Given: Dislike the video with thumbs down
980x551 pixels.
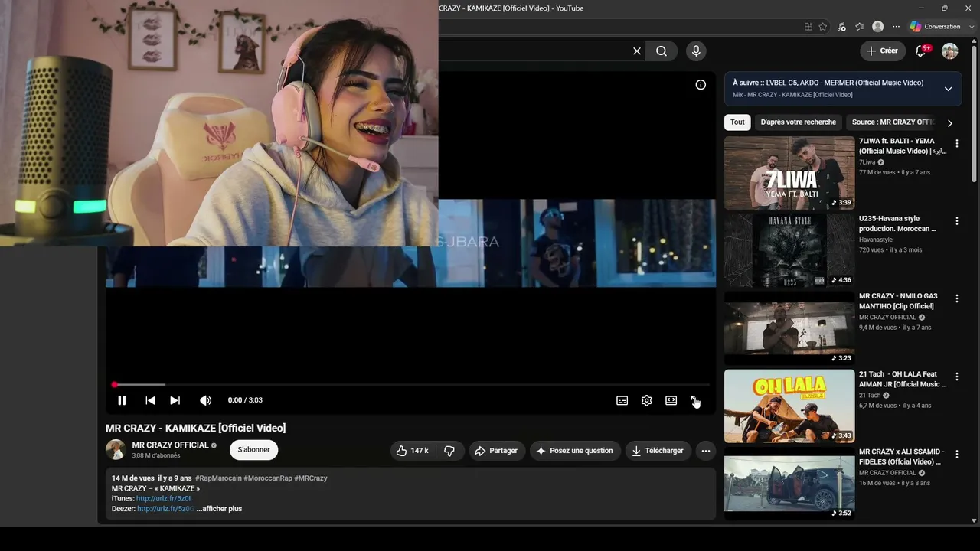Looking at the screenshot, I should click(x=450, y=451).
